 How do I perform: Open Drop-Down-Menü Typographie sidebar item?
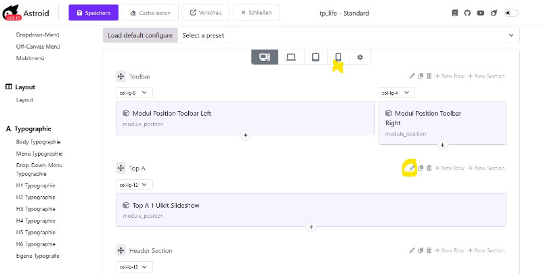click(x=39, y=170)
